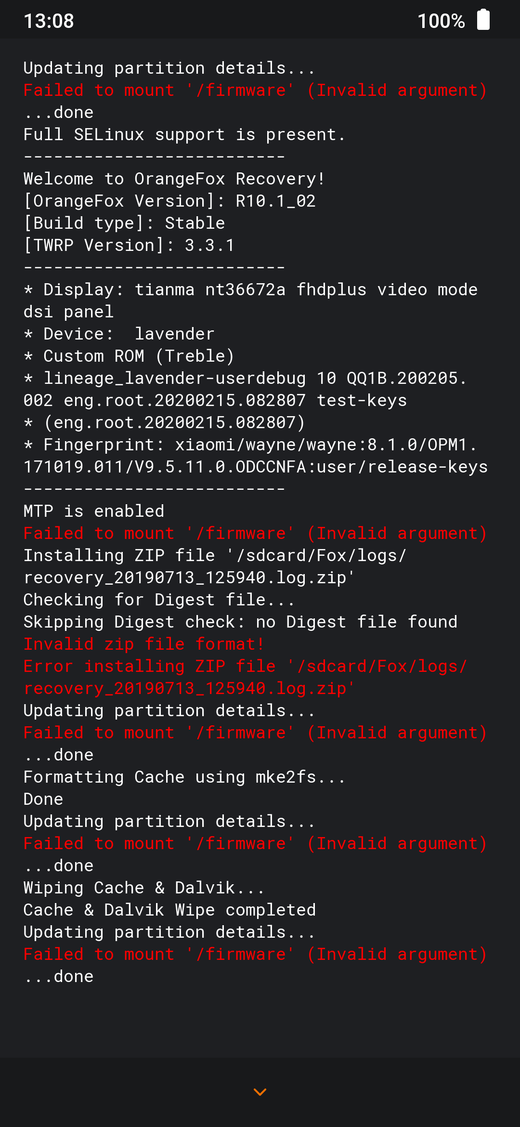Select the '[OrangeFox Version]: R10.1_02' line

(169, 200)
